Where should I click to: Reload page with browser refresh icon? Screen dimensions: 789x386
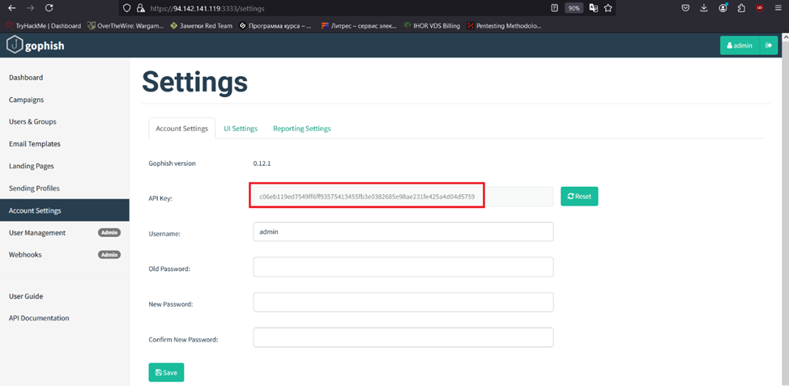coord(49,8)
